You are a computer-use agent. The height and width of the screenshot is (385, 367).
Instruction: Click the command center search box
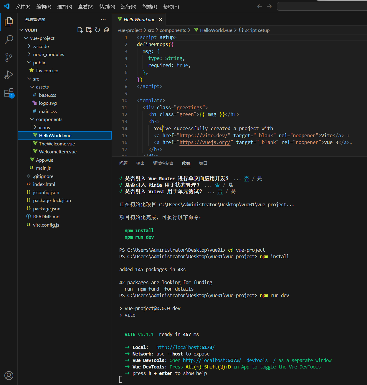pos(322,6)
